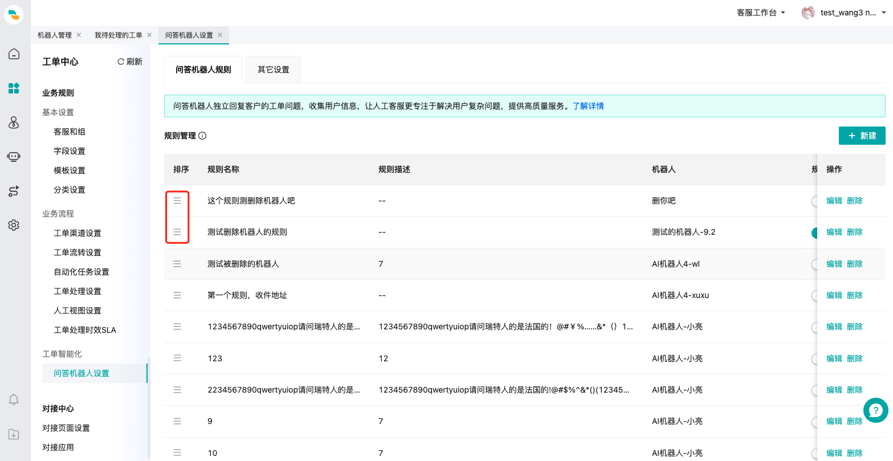Open 自动化任务设置 in sidebar
Viewport: 893px width, 461px height.
point(81,272)
